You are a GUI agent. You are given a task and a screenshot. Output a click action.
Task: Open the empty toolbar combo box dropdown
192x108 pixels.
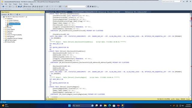pos(85,7)
